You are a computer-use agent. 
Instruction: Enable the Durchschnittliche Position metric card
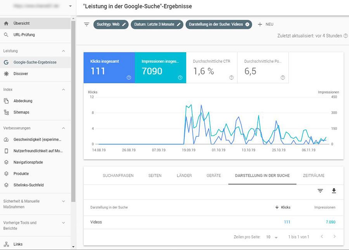point(263,68)
